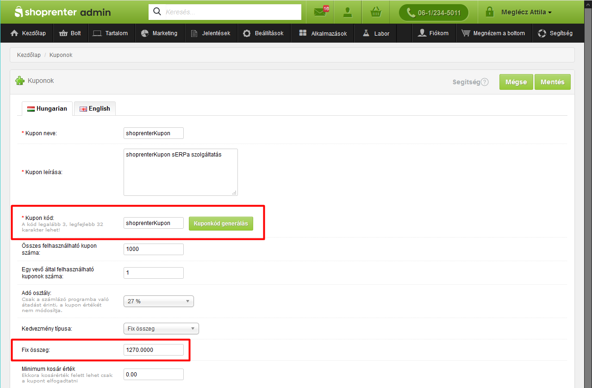Open the Tartalom menu

click(x=110, y=33)
